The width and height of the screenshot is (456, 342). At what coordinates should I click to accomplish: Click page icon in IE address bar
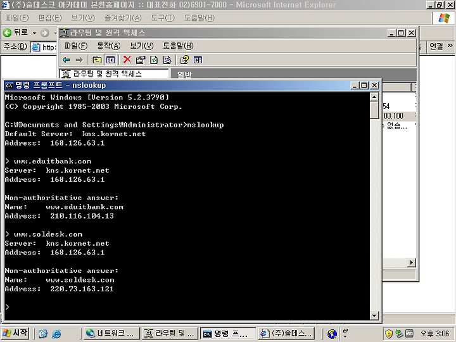35,47
